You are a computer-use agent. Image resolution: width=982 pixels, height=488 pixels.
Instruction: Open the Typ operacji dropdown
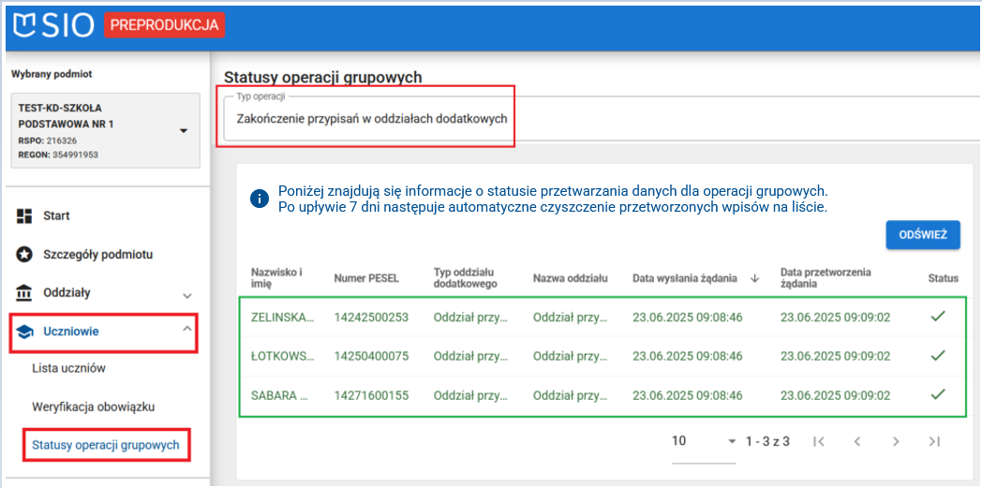[x=600, y=119]
